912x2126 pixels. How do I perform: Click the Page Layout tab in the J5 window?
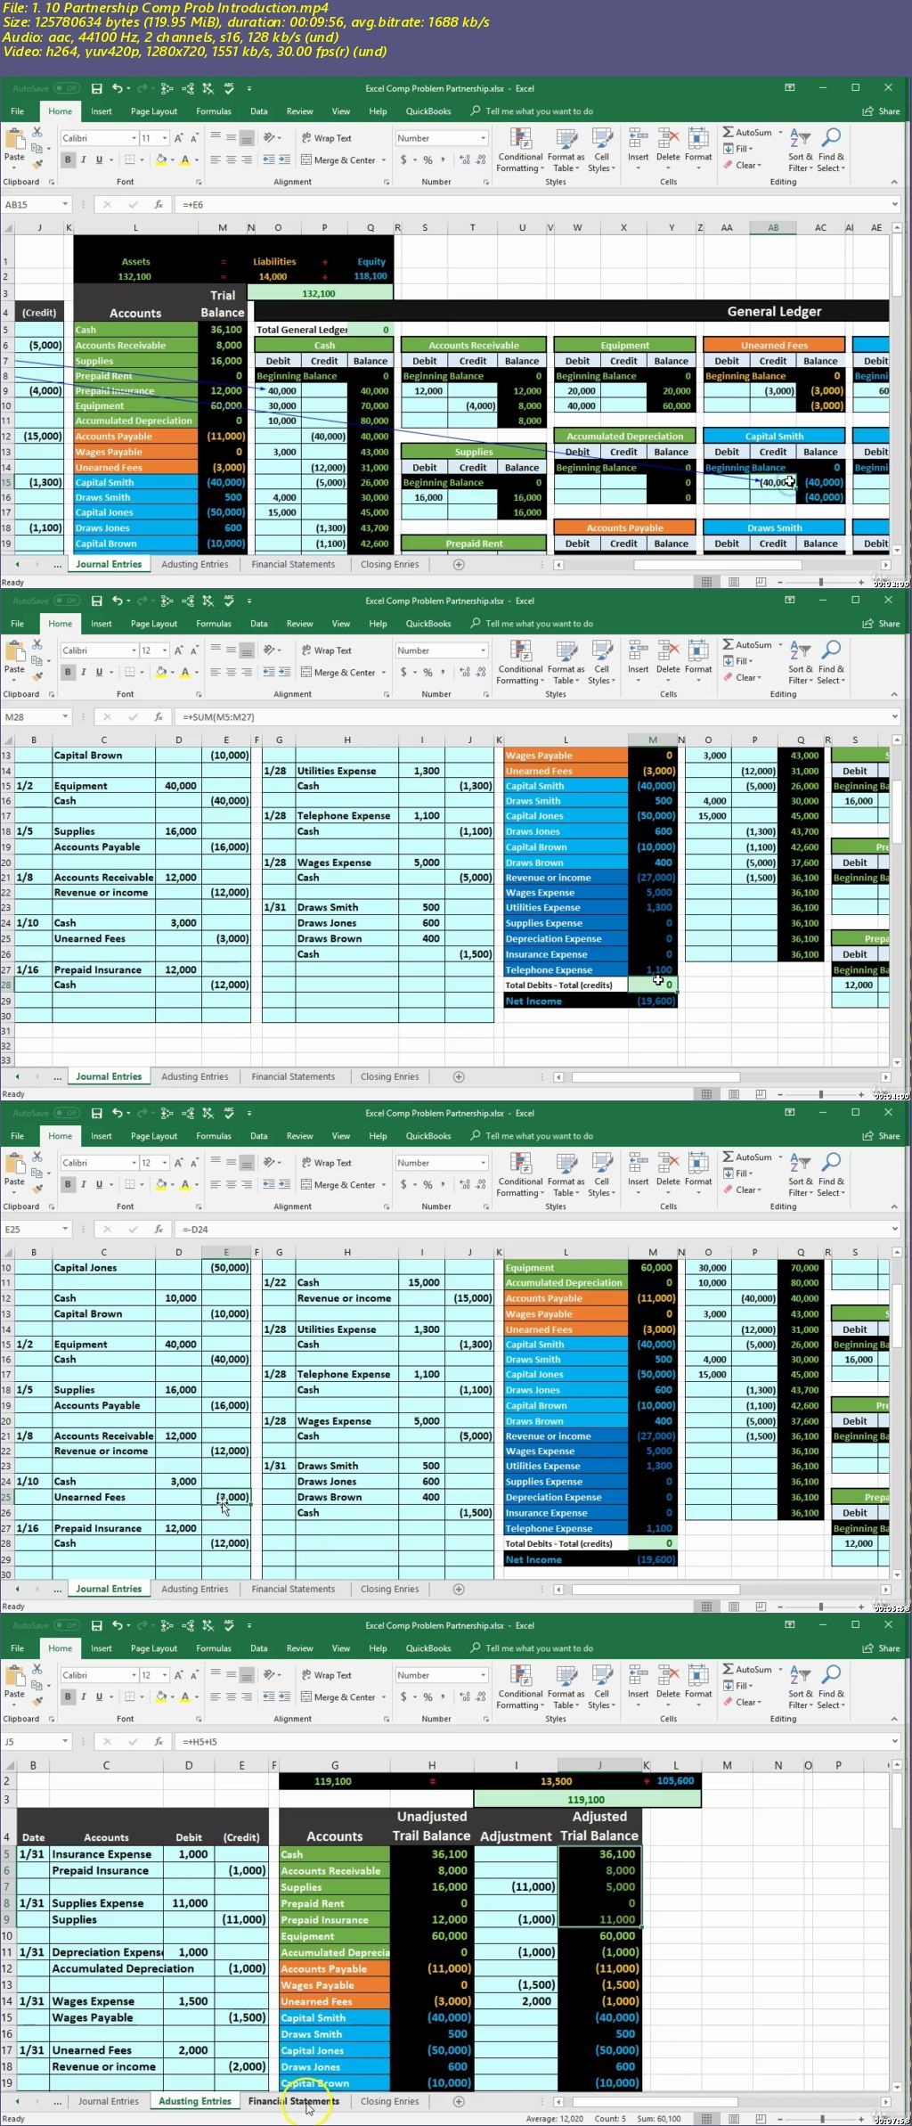[x=153, y=1648]
